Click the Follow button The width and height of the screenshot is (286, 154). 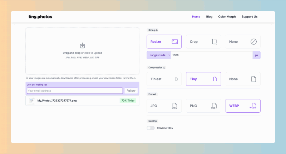(131, 91)
